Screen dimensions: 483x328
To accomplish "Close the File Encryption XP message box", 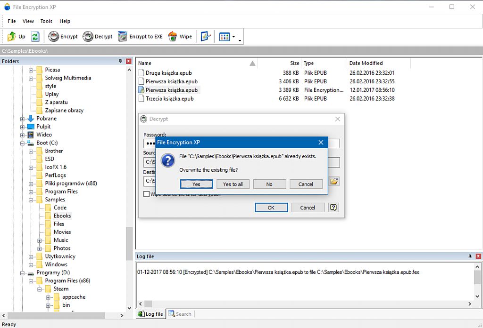I will 321,142.
